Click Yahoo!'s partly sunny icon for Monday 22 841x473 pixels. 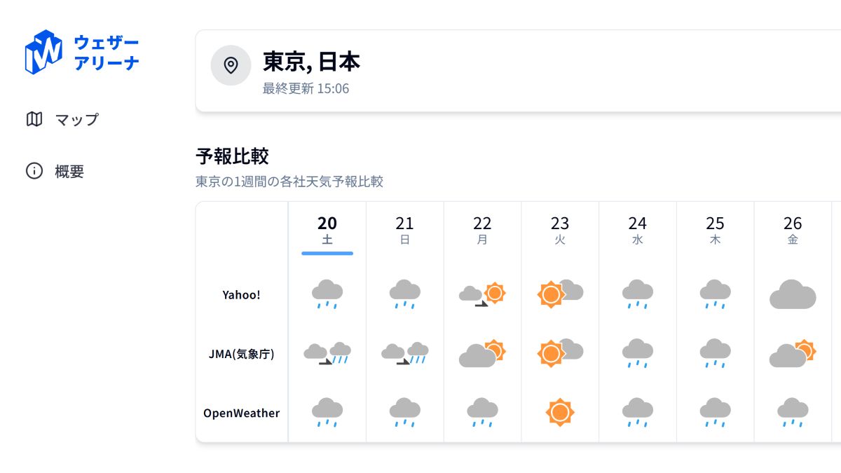click(482, 294)
